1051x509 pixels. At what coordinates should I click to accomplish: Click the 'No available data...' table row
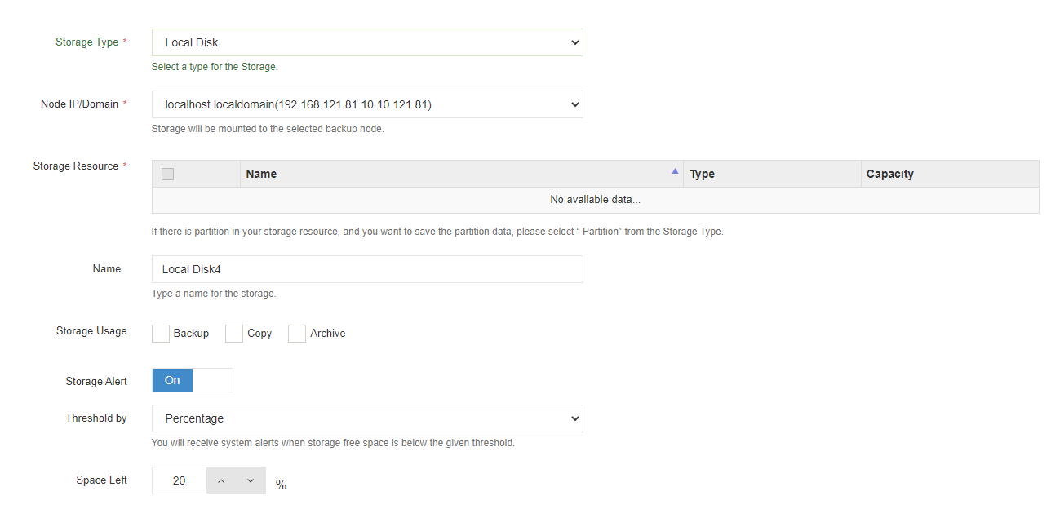pyautogui.click(x=595, y=200)
